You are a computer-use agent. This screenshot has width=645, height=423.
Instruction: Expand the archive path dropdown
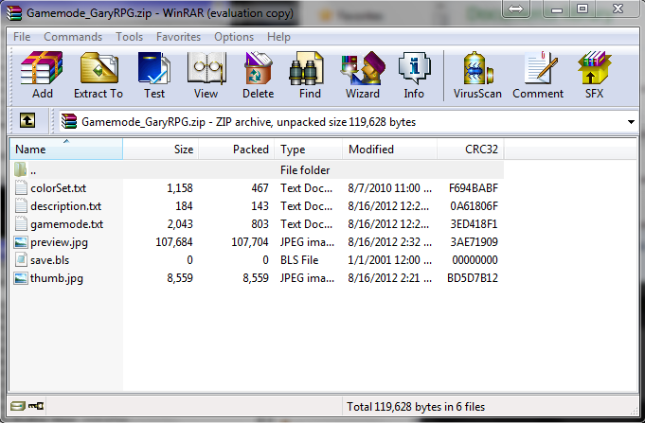tap(631, 122)
